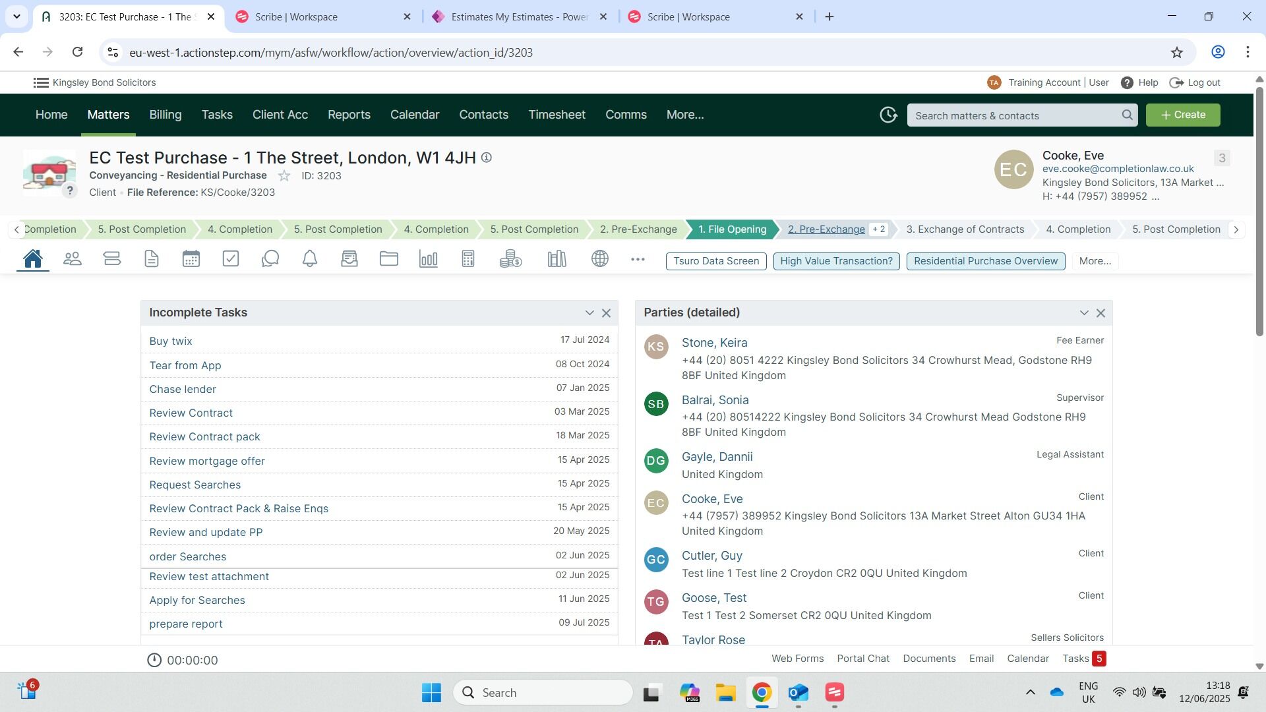Bookmark this page with the star
The width and height of the screenshot is (1266, 712).
(x=1177, y=52)
